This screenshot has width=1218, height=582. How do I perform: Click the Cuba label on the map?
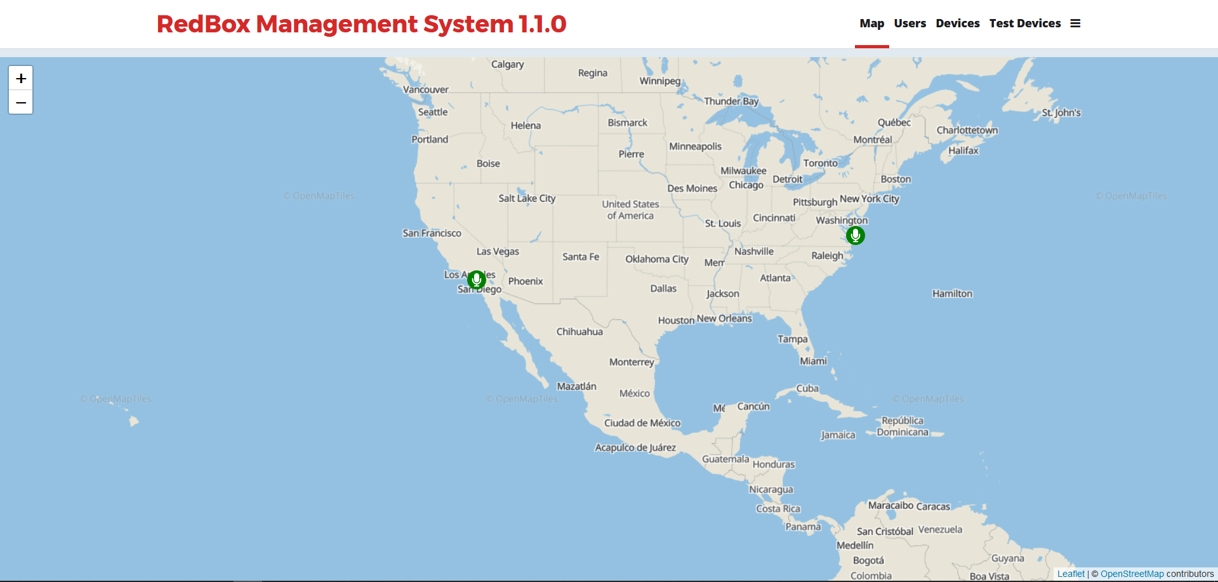coord(807,388)
